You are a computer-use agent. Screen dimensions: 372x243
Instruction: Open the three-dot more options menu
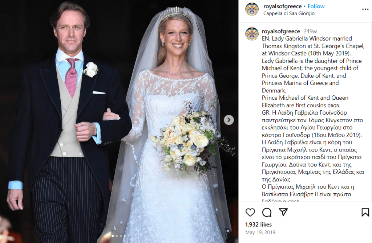click(365, 9)
